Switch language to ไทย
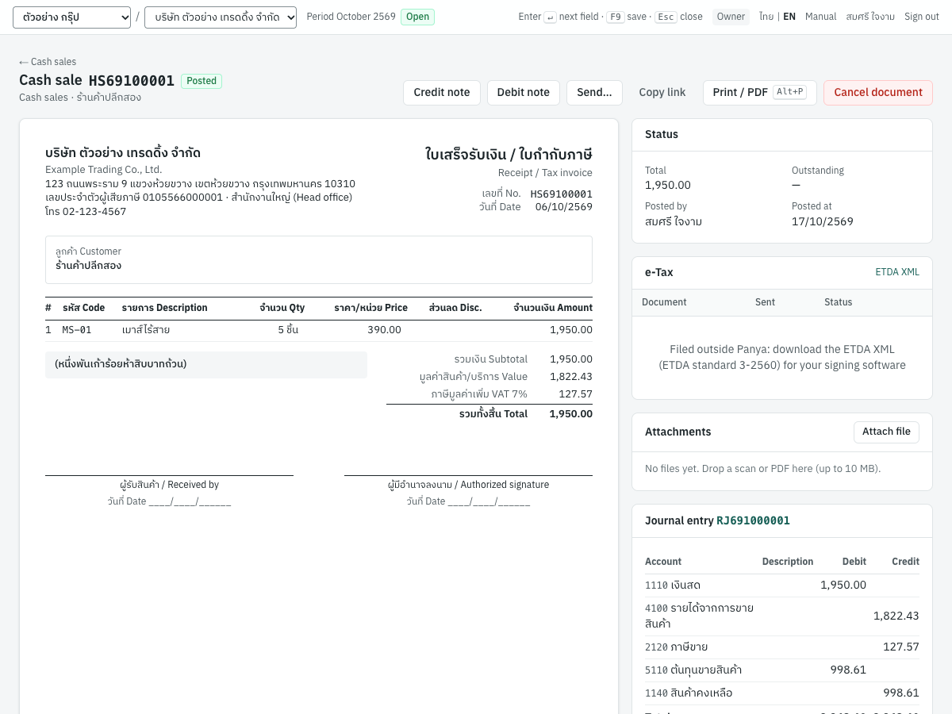952x714 pixels. 766,17
